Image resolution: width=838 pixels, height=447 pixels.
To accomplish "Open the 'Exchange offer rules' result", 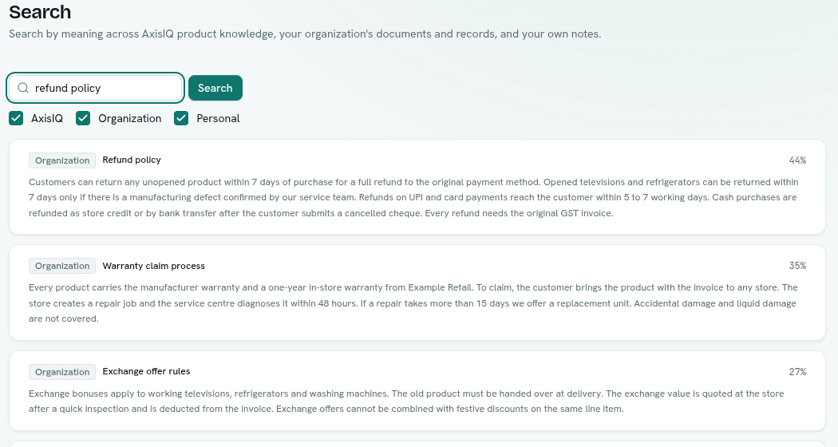I will pos(146,372).
